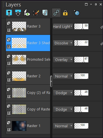
Task: Click the Raster 3 opacity slider at 59
Action: (81, 26)
